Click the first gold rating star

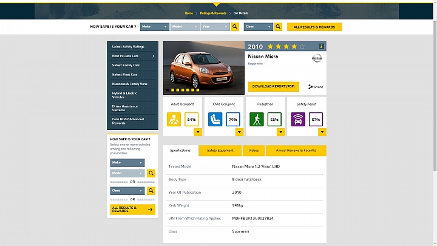(x=270, y=46)
